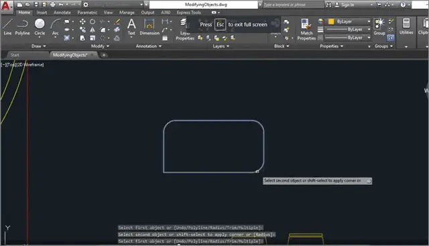429x246 pixels.
Task: Add a new drawing tab with plus button
Action: point(104,55)
